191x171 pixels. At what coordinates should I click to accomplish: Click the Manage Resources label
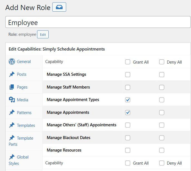pos(64,150)
